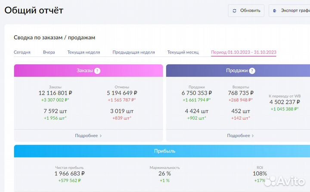Select the Период 01.10.2023 - 31.10.2023 tab

pyautogui.click(x=244, y=52)
